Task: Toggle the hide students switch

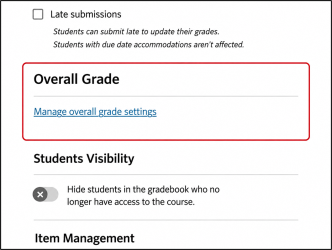Action: point(45,194)
